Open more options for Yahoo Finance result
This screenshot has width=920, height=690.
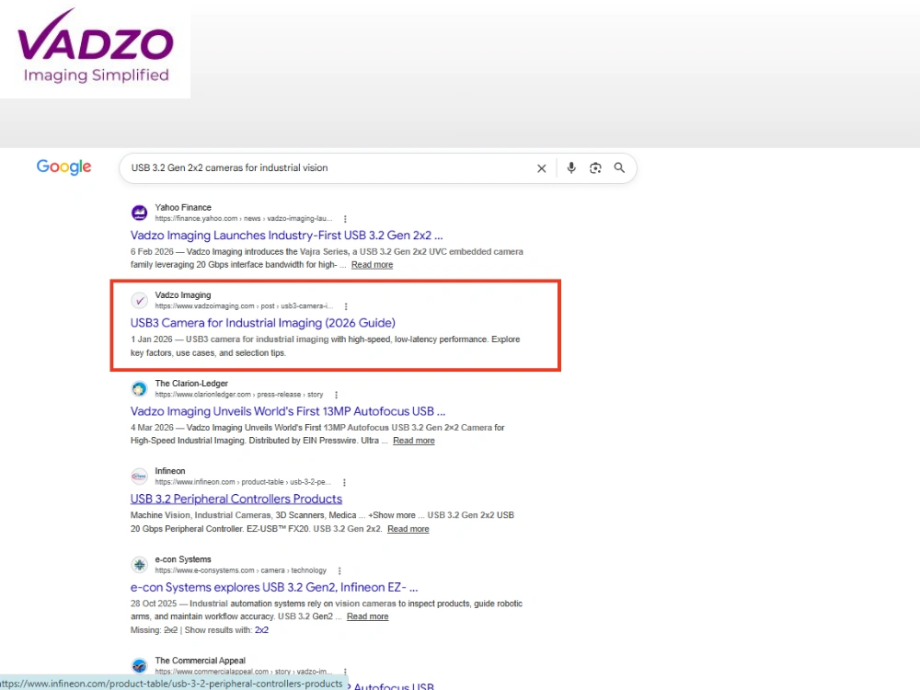[345, 219]
